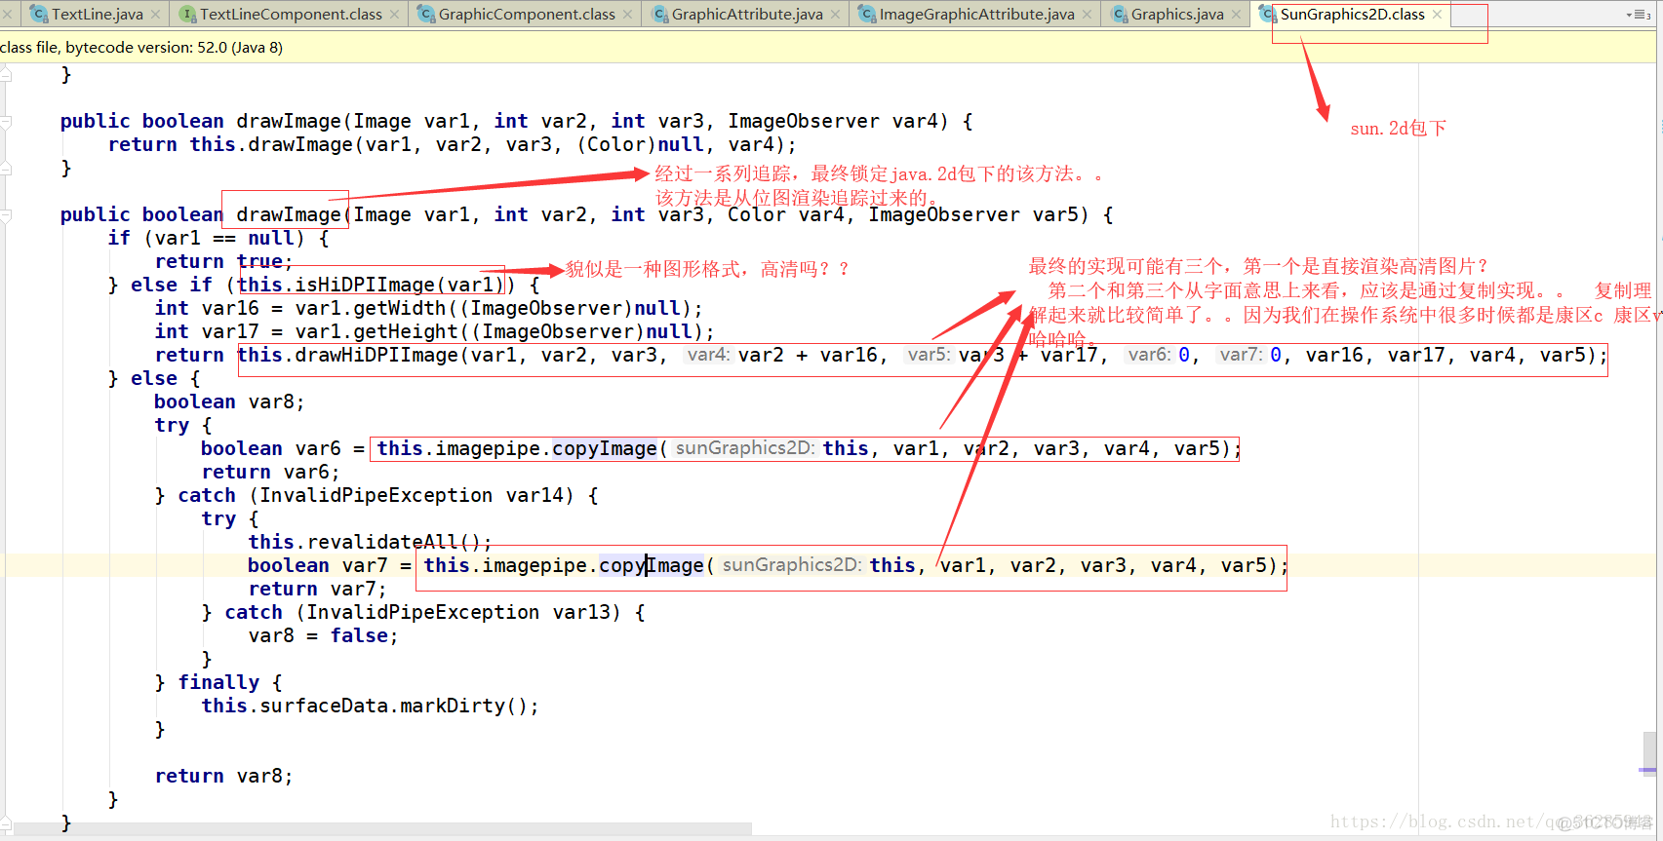Click InvalidPipeException in catch with var13
The height and width of the screenshot is (841, 1663).
pyautogui.click(x=423, y=612)
